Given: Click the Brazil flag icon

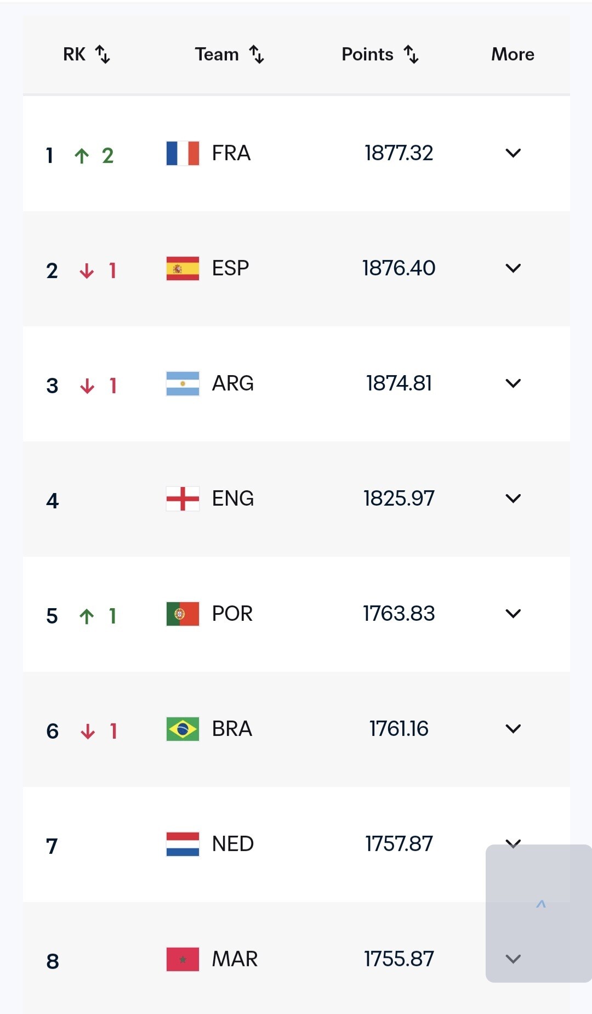Looking at the screenshot, I should [183, 729].
